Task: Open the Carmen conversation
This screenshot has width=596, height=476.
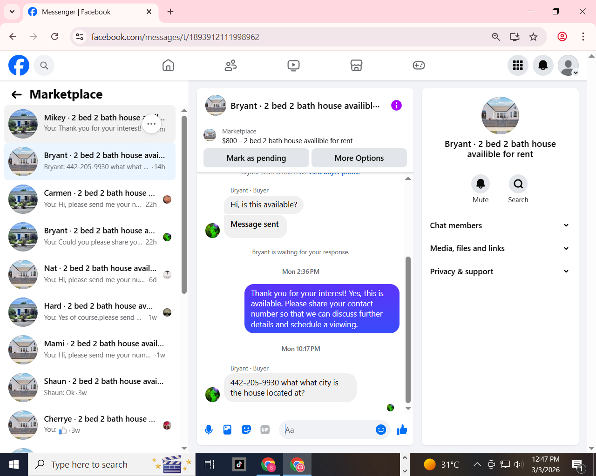Action: pyautogui.click(x=90, y=199)
